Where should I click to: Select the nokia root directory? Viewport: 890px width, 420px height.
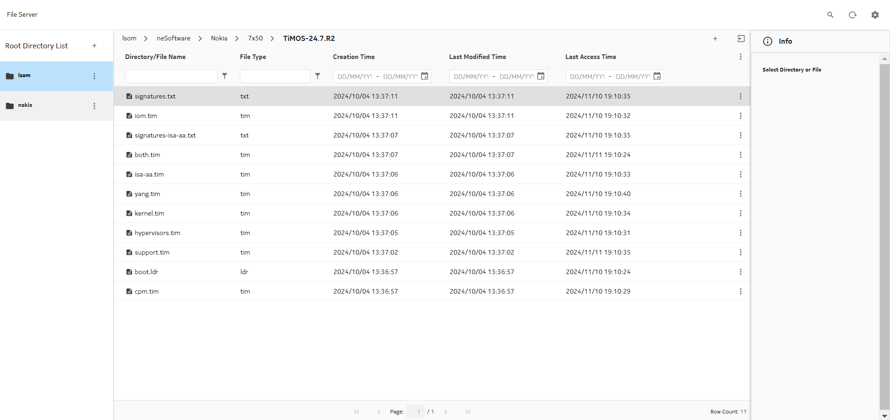point(25,105)
